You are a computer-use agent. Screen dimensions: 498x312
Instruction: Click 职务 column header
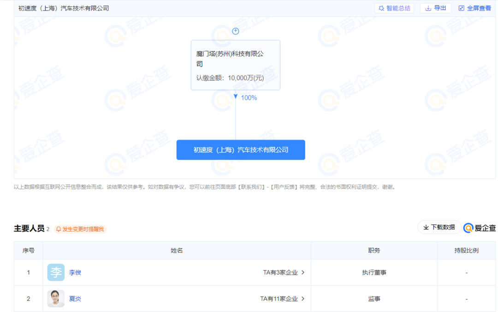click(374, 251)
